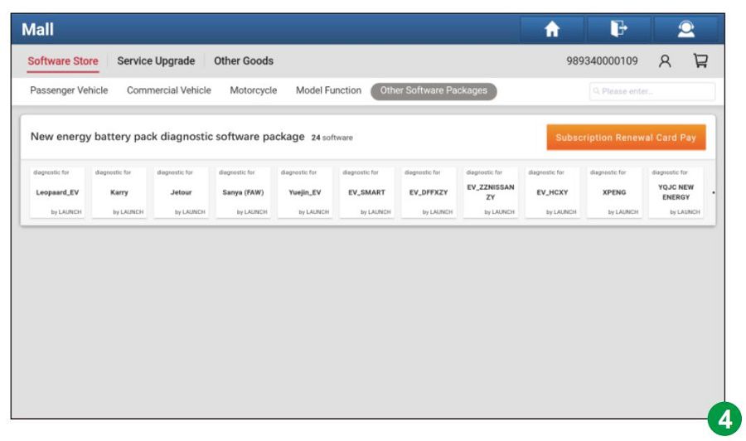
Task: Go to the Home screen icon
Action: tap(552, 30)
